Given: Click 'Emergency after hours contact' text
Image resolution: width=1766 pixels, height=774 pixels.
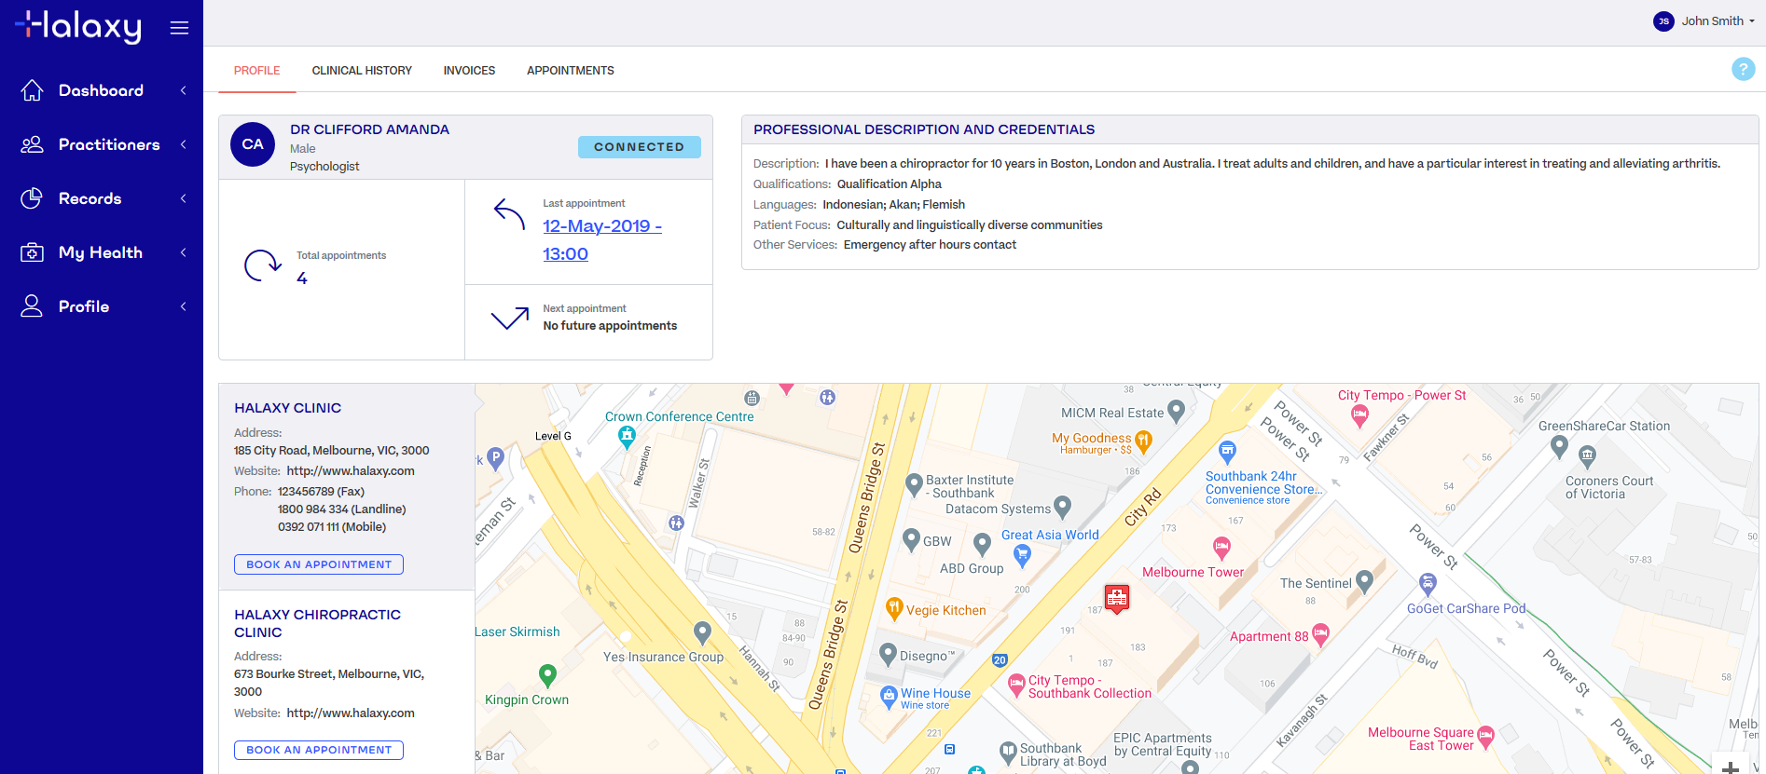Looking at the screenshot, I should tap(930, 245).
